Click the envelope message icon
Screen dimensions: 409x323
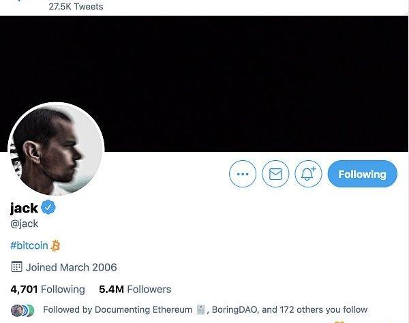275,174
